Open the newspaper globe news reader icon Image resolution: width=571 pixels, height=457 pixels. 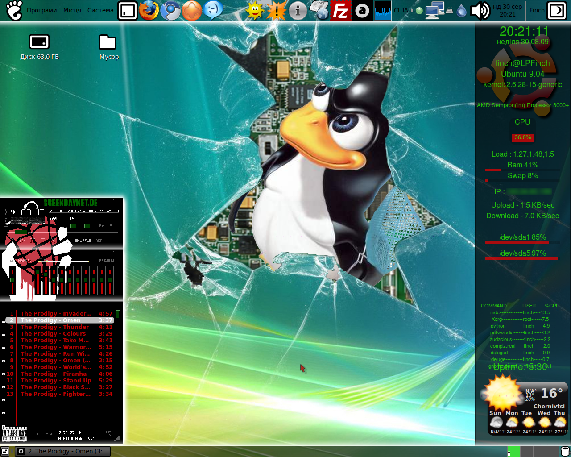319,11
